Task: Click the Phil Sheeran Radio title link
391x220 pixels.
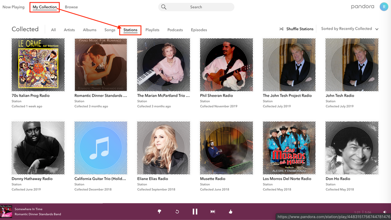Action: [x=216, y=96]
